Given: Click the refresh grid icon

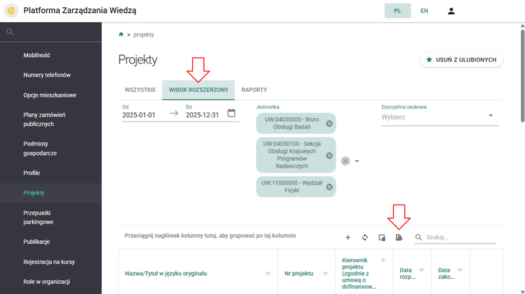Looking at the screenshot, I should pyautogui.click(x=365, y=237).
